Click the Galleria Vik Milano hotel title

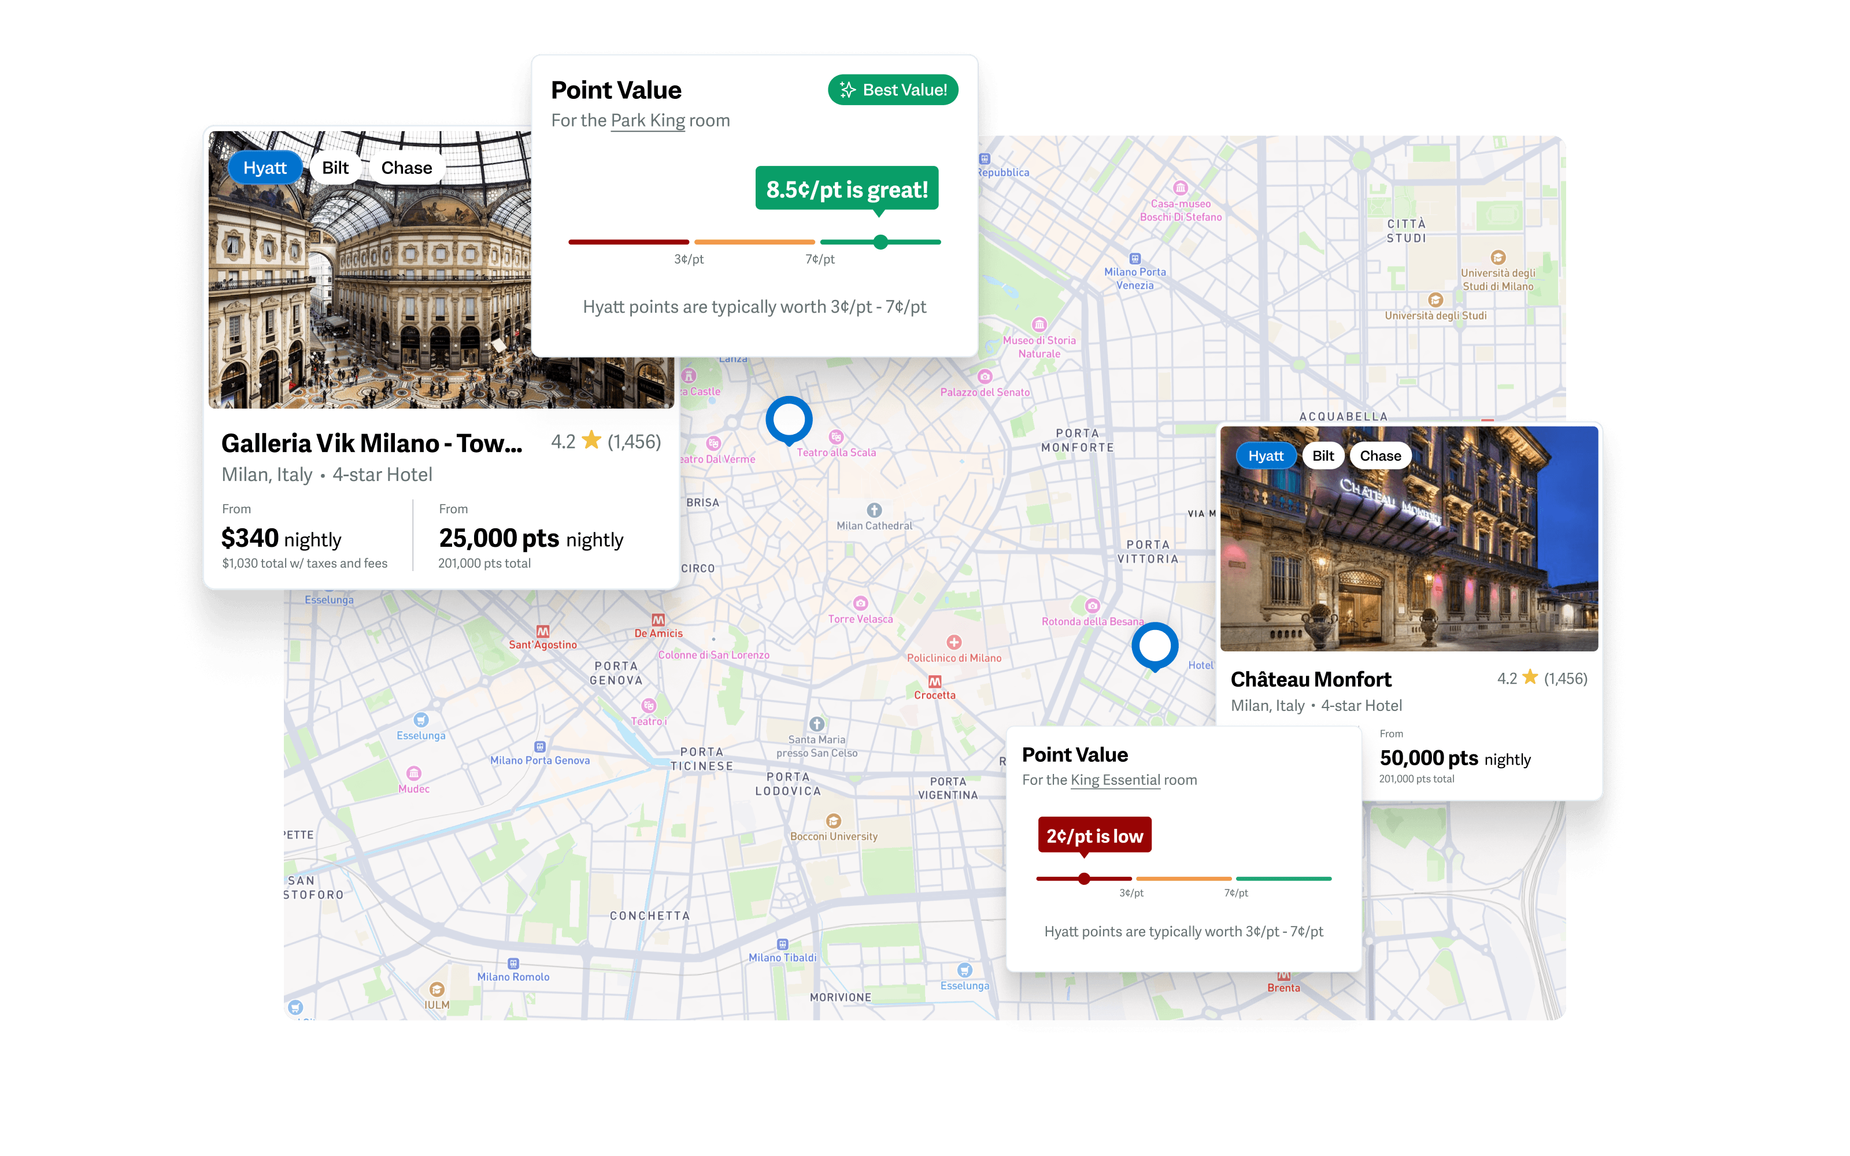coord(372,443)
